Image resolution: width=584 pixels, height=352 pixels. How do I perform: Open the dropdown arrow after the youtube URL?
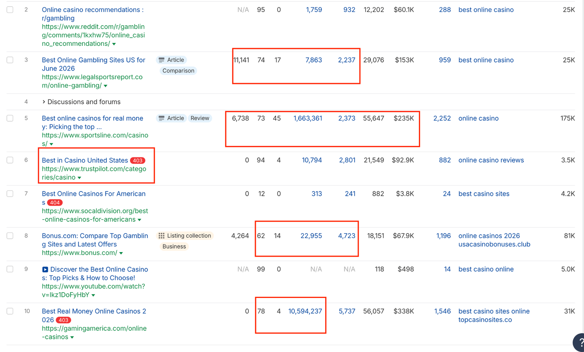tap(93, 295)
